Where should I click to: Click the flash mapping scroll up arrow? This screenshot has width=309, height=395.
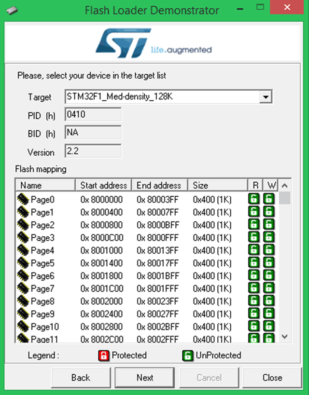point(285,186)
